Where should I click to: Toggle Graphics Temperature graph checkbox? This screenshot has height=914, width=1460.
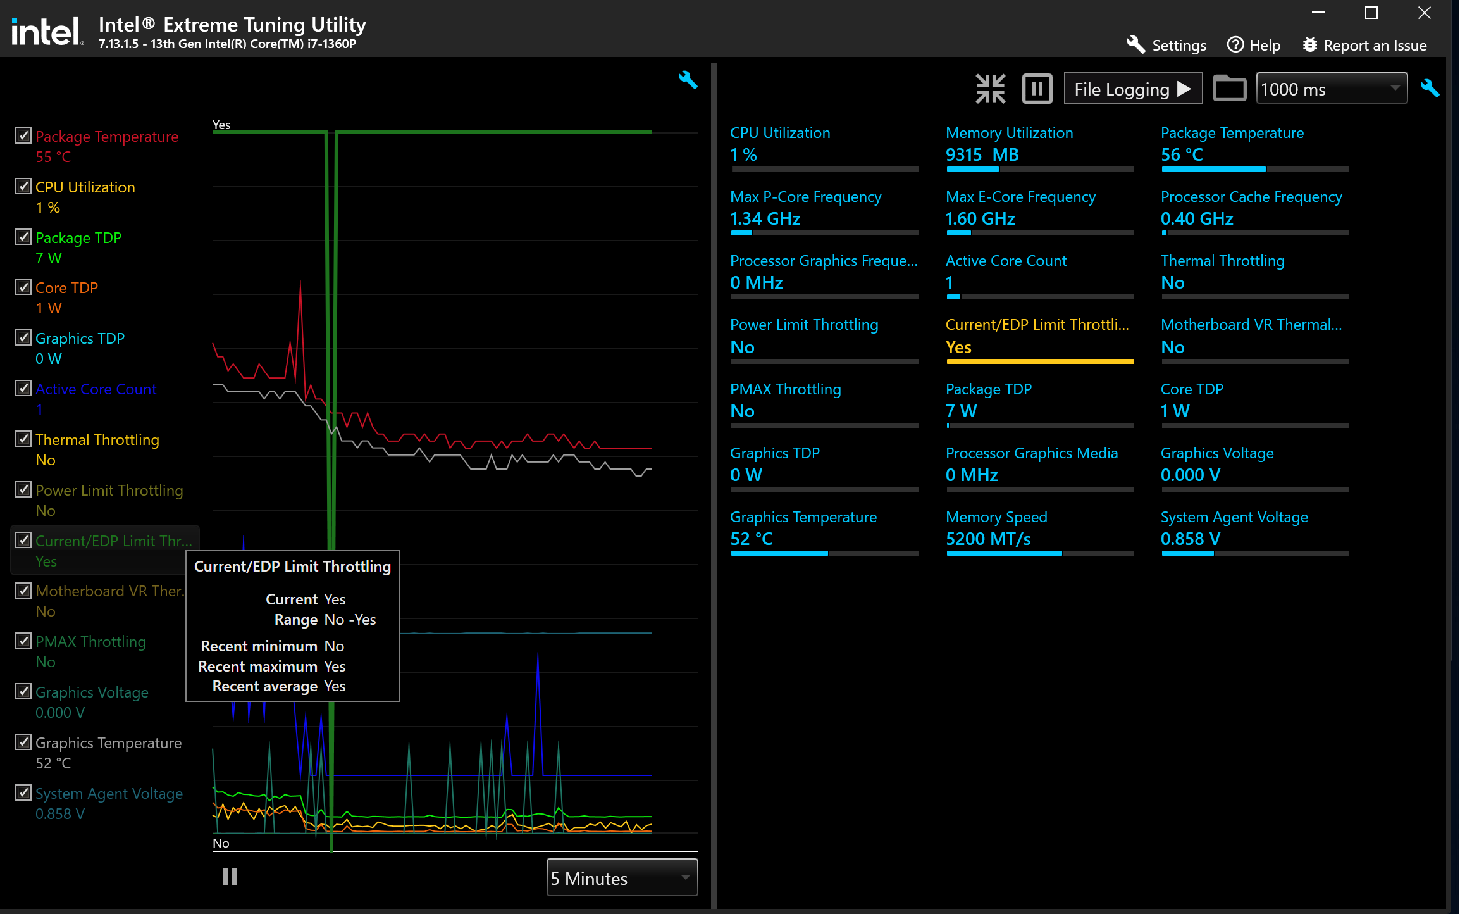tap(23, 742)
